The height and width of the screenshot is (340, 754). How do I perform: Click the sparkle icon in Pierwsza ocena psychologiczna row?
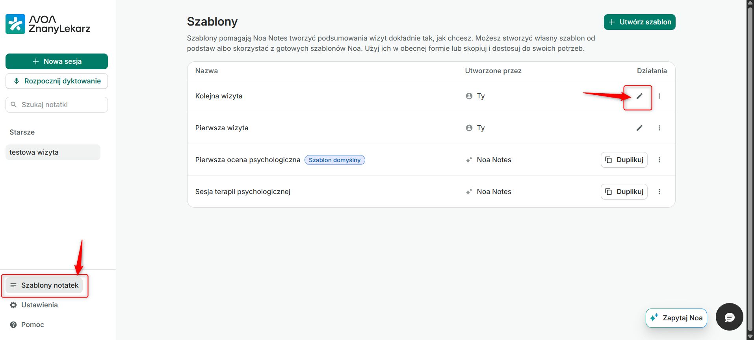469,160
